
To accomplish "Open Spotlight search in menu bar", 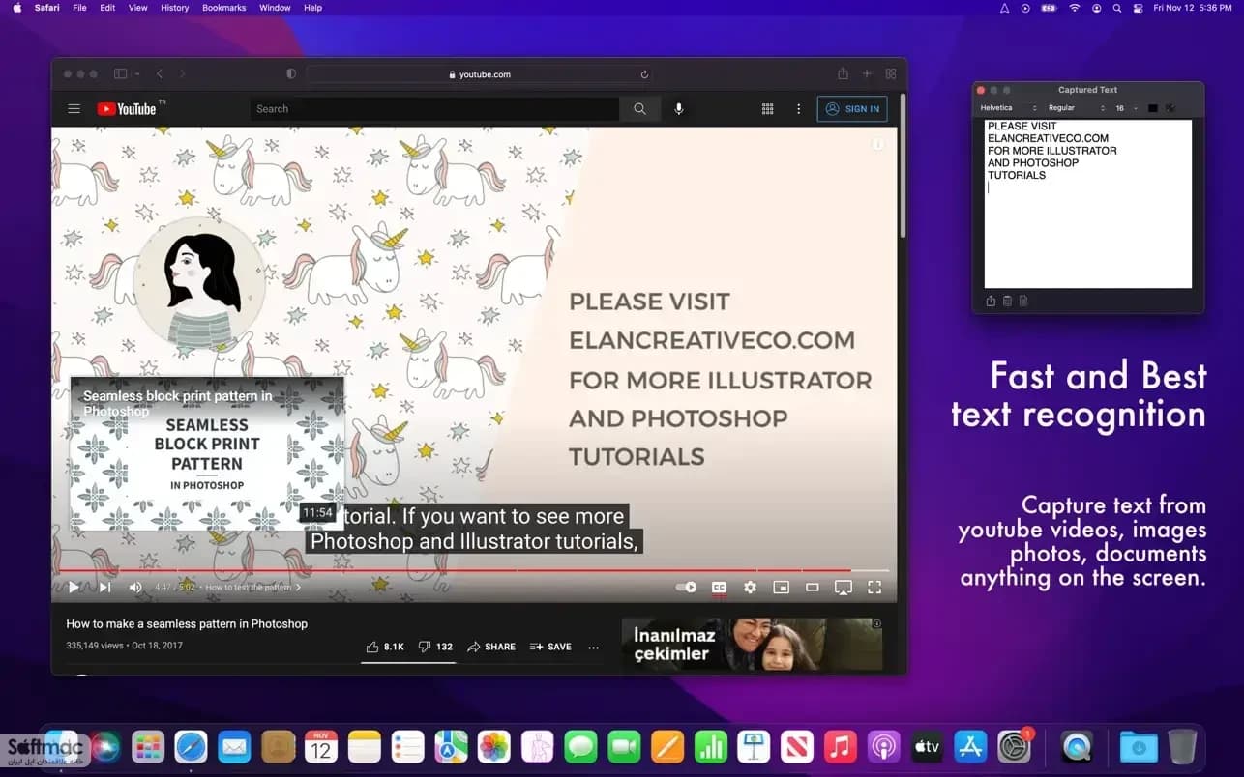I will tap(1117, 8).
